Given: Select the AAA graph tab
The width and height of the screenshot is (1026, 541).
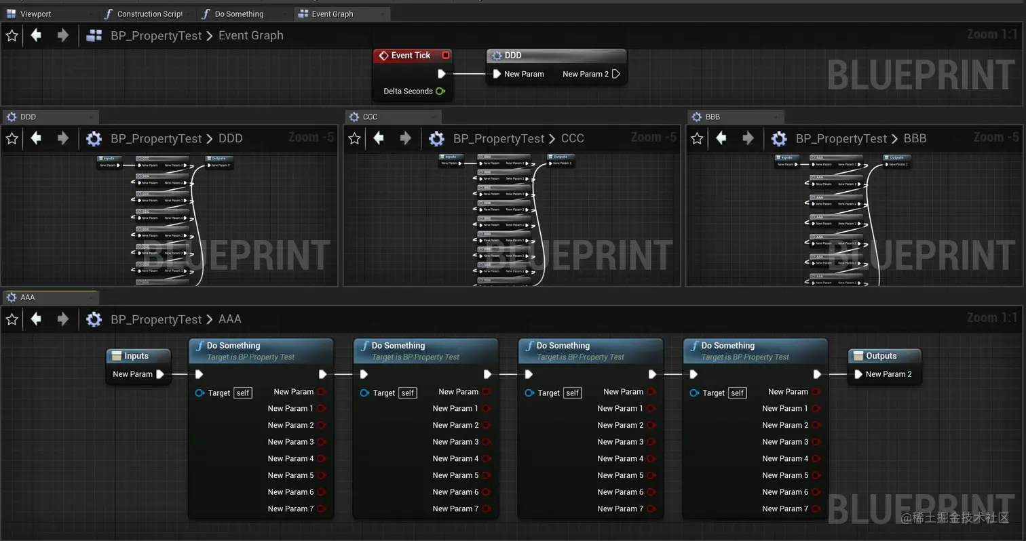Looking at the screenshot, I should click(50, 297).
